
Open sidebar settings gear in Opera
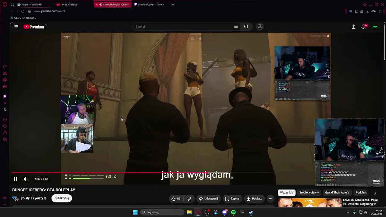(5, 140)
